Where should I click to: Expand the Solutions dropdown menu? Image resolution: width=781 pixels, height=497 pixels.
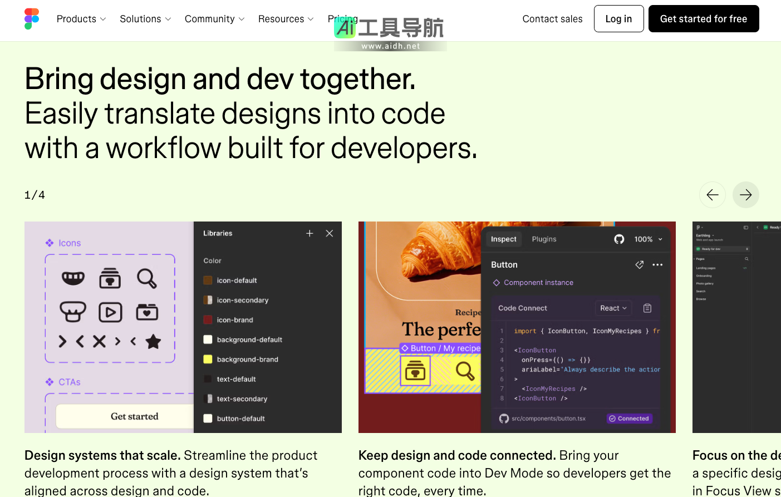coord(145,19)
